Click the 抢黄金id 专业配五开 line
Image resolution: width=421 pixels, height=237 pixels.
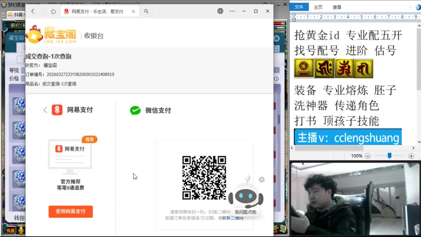click(x=348, y=35)
